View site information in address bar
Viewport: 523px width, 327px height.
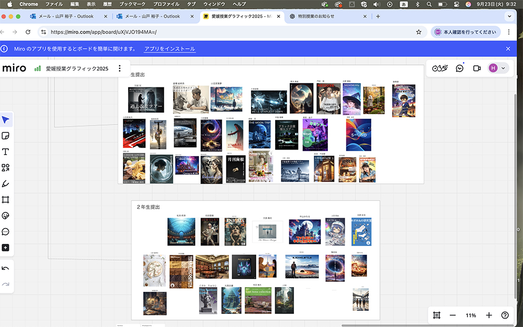click(x=43, y=32)
